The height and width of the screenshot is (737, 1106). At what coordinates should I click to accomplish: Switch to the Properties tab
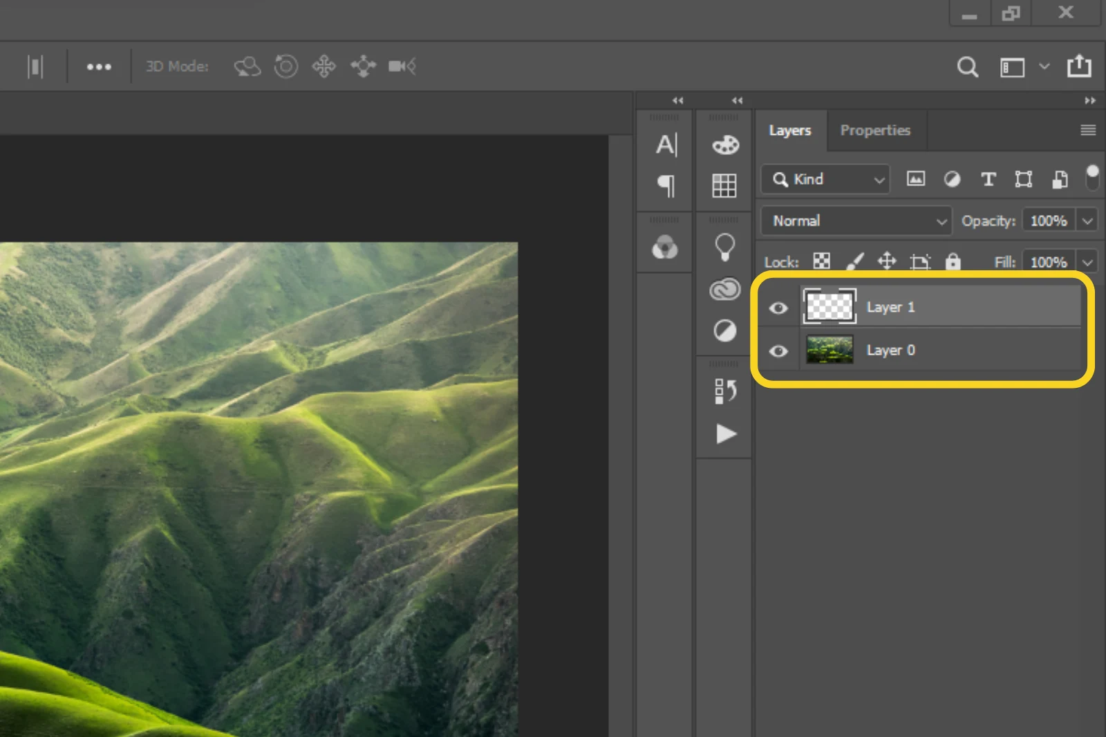point(875,130)
